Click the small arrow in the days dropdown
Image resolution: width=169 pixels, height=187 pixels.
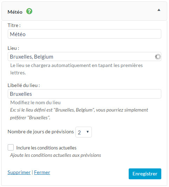[x=88, y=132]
